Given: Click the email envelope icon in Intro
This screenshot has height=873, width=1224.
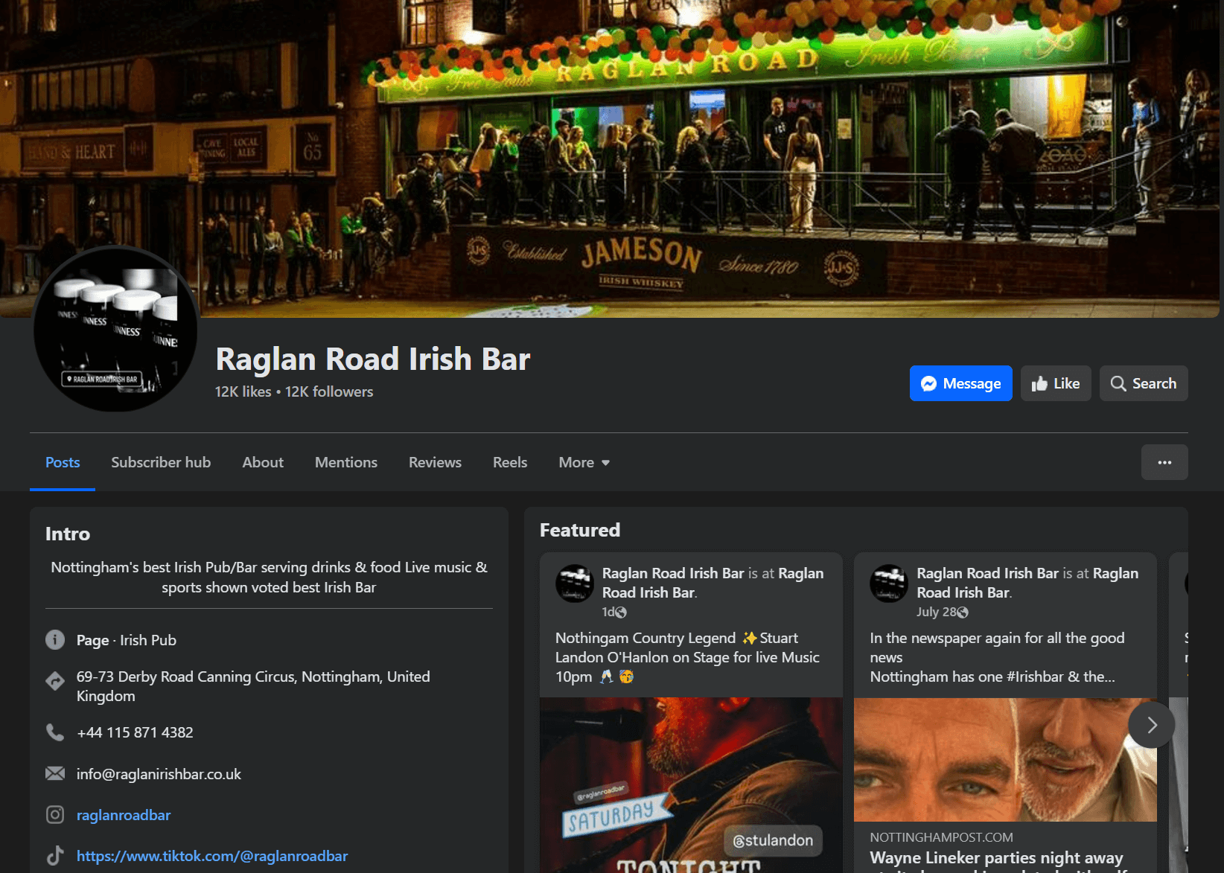Looking at the screenshot, I should (x=55, y=773).
